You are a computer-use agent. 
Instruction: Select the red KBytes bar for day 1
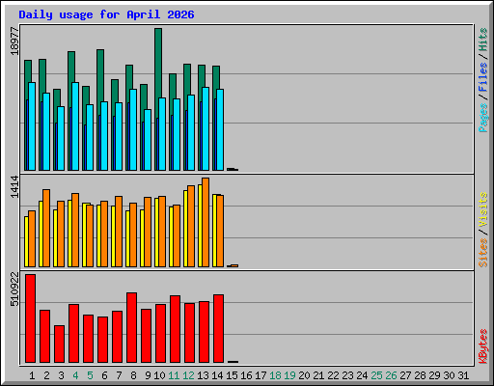31,318
